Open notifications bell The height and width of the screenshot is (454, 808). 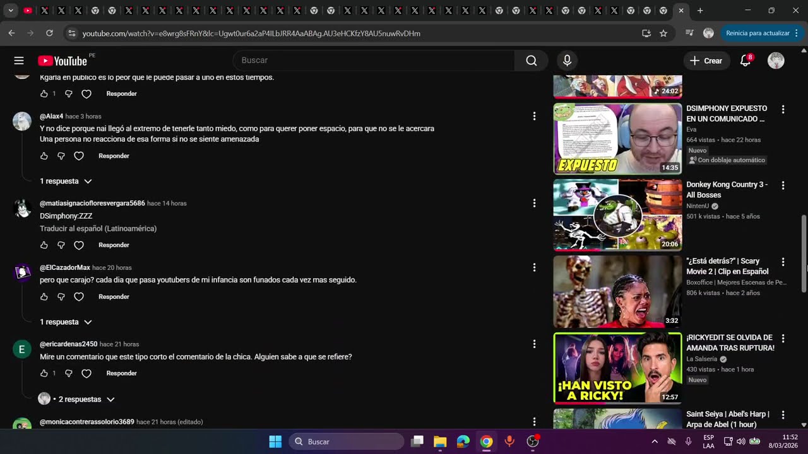(746, 61)
